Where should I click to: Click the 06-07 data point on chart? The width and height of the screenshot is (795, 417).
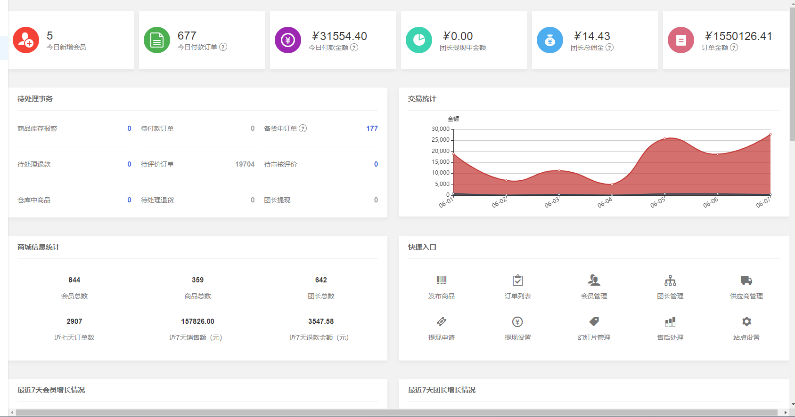tap(770, 134)
